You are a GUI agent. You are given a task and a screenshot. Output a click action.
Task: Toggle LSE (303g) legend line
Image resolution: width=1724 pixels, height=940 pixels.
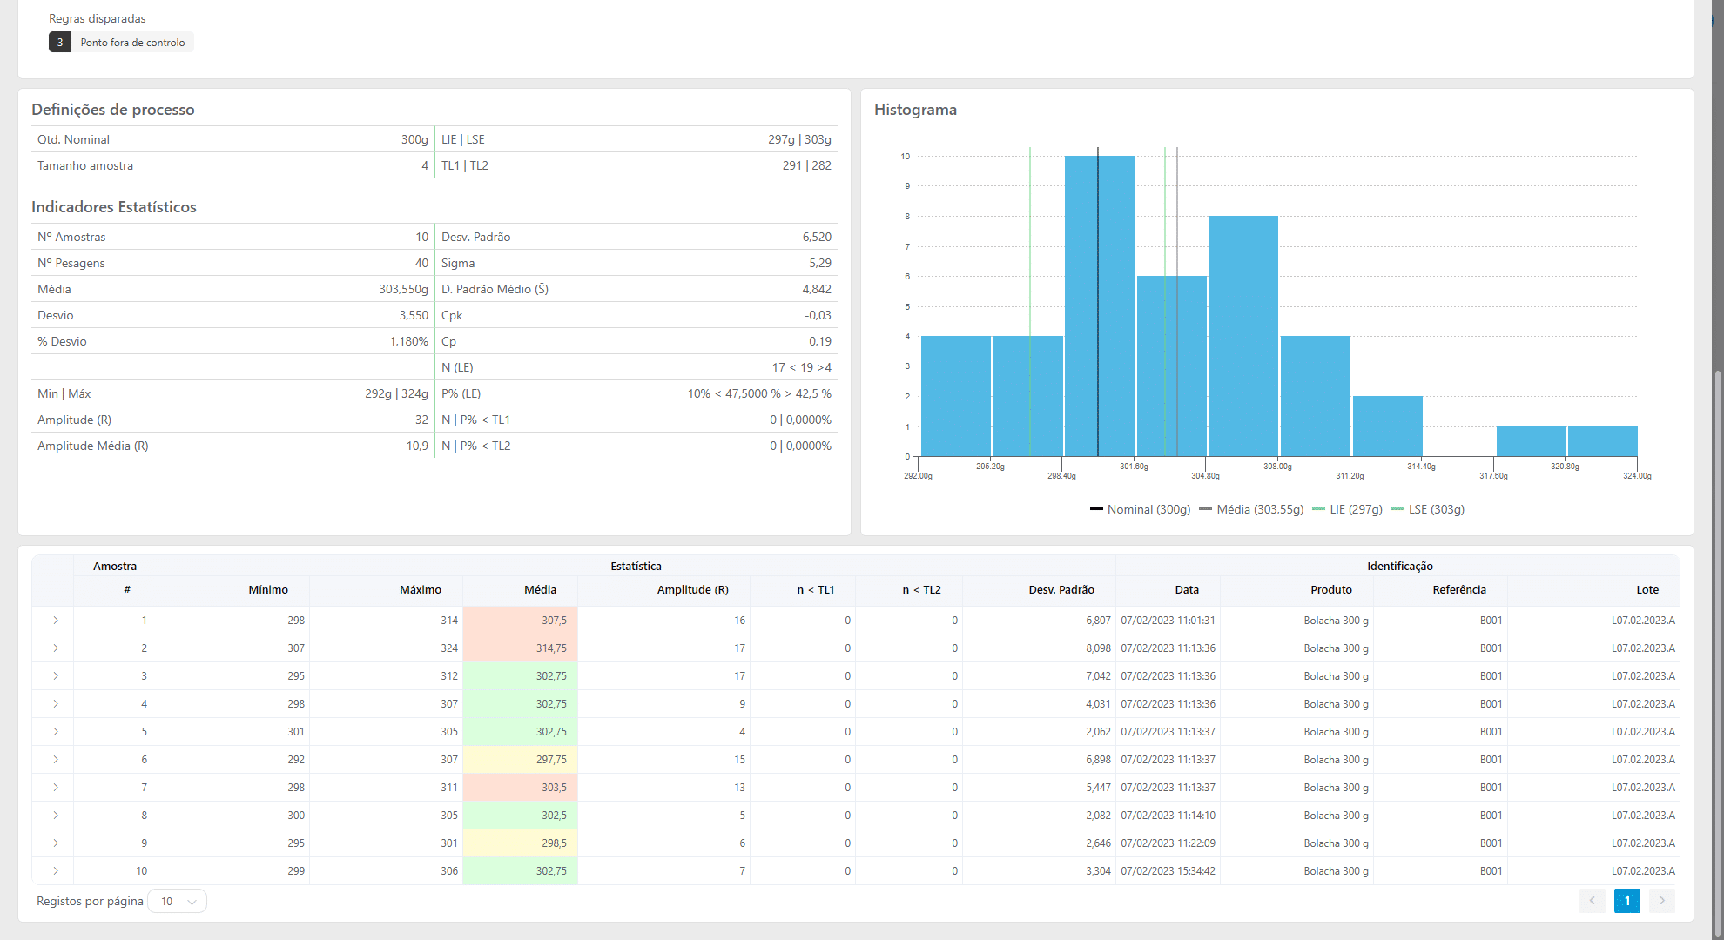[1428, 509]
